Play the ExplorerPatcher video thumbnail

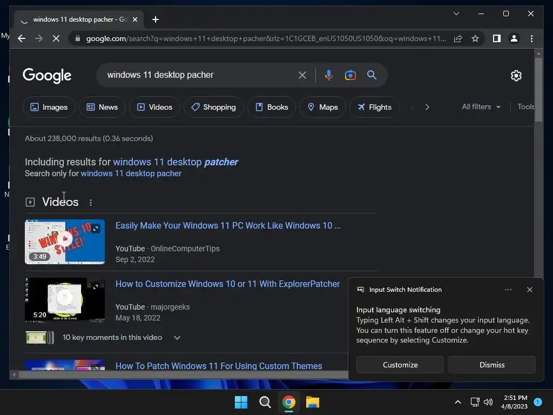(65, 300)
